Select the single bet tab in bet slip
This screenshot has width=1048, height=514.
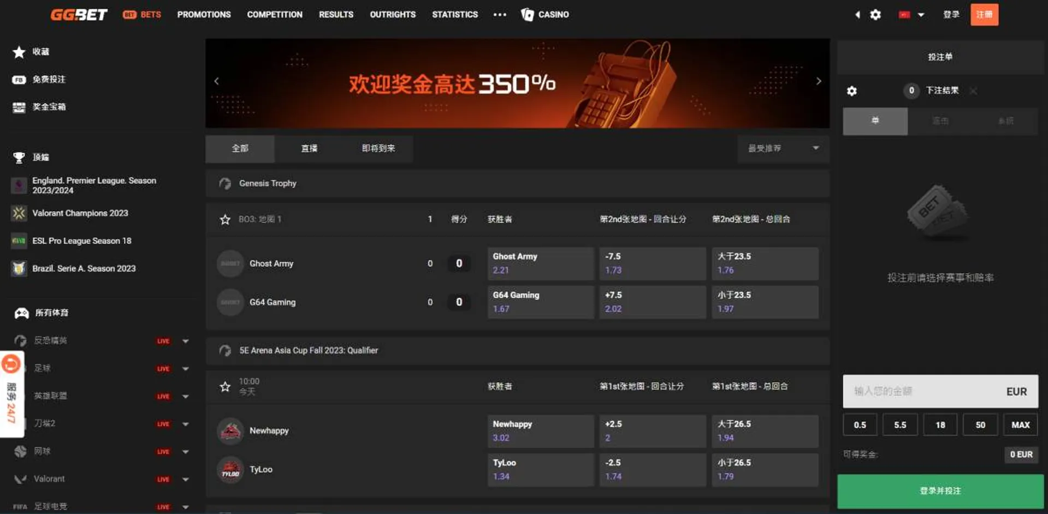875,121
